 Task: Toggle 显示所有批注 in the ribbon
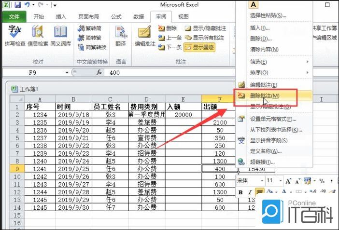[204, 38]
